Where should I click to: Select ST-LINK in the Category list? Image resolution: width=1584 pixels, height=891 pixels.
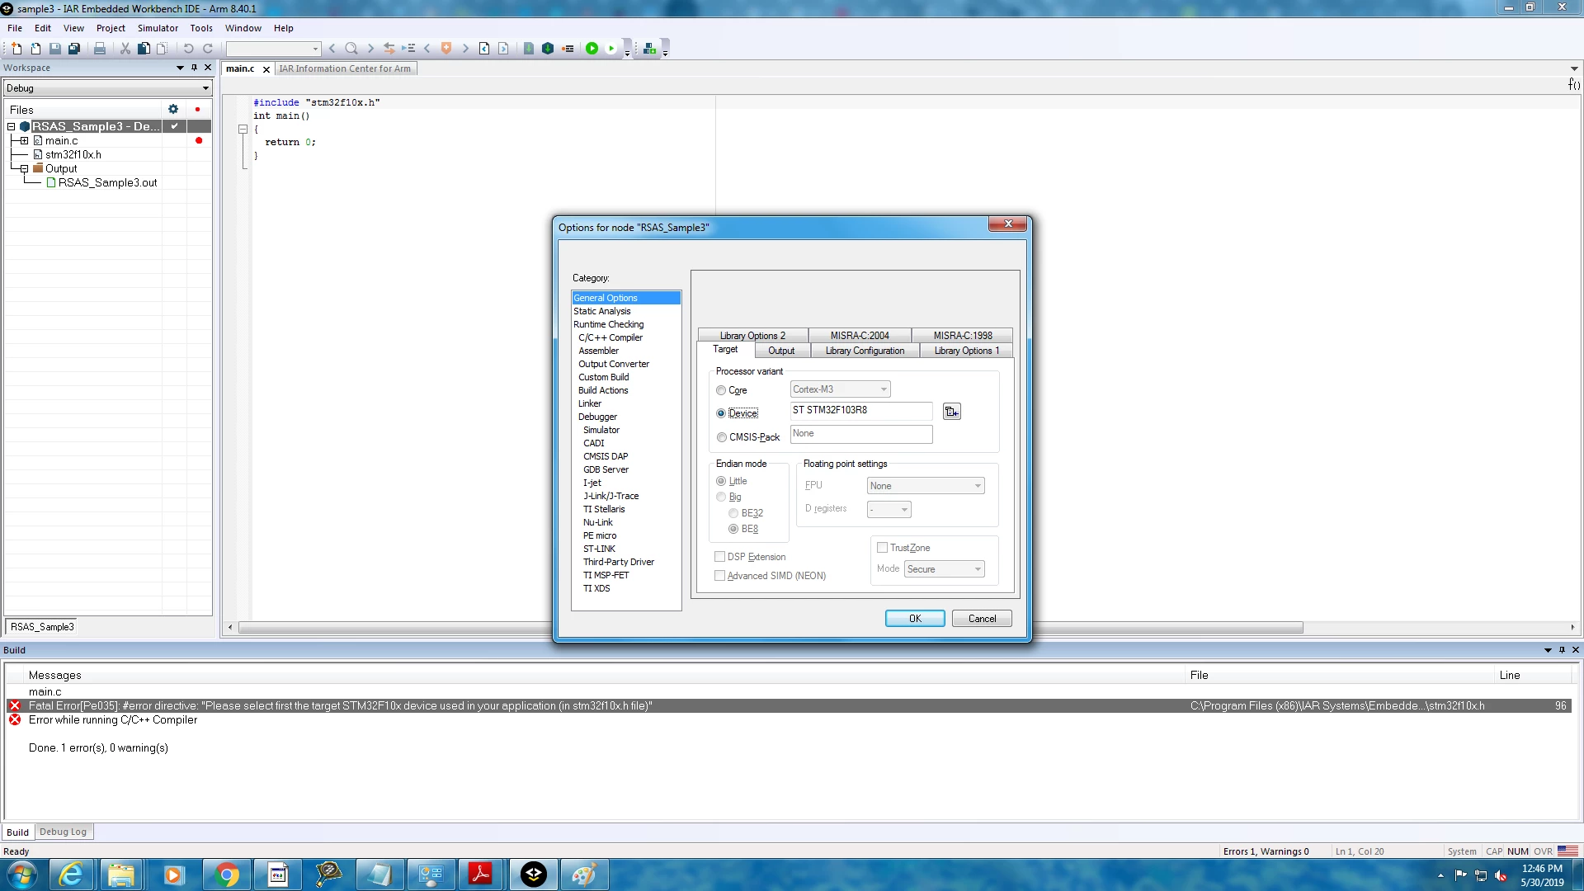click(x=599, y=549)
